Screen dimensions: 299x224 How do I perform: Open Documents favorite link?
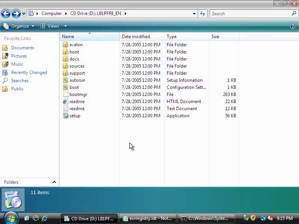pyautogui.click(x=22, y=48)
